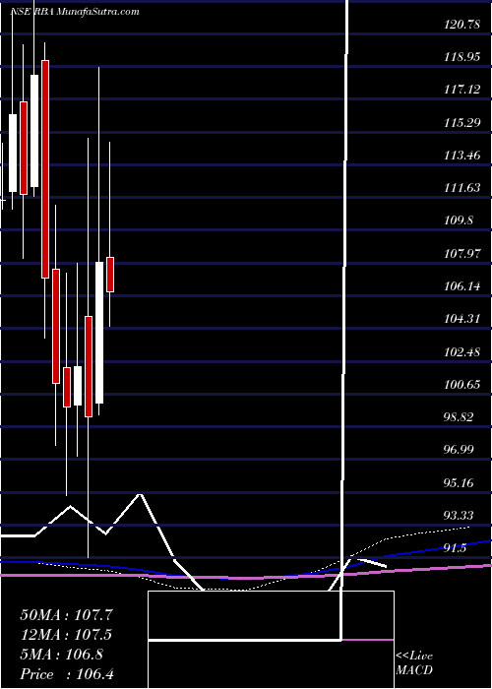492x689 pixels.
Task: Click the 95.16 price axis label
Action: click(460, 483)
